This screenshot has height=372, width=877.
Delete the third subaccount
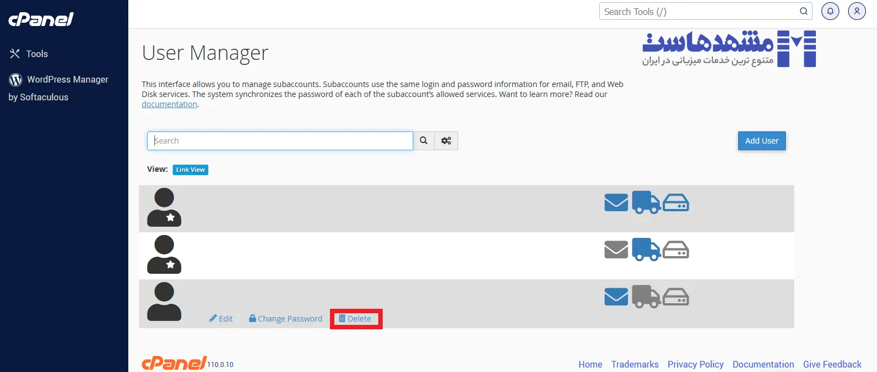tap(355, 319)
